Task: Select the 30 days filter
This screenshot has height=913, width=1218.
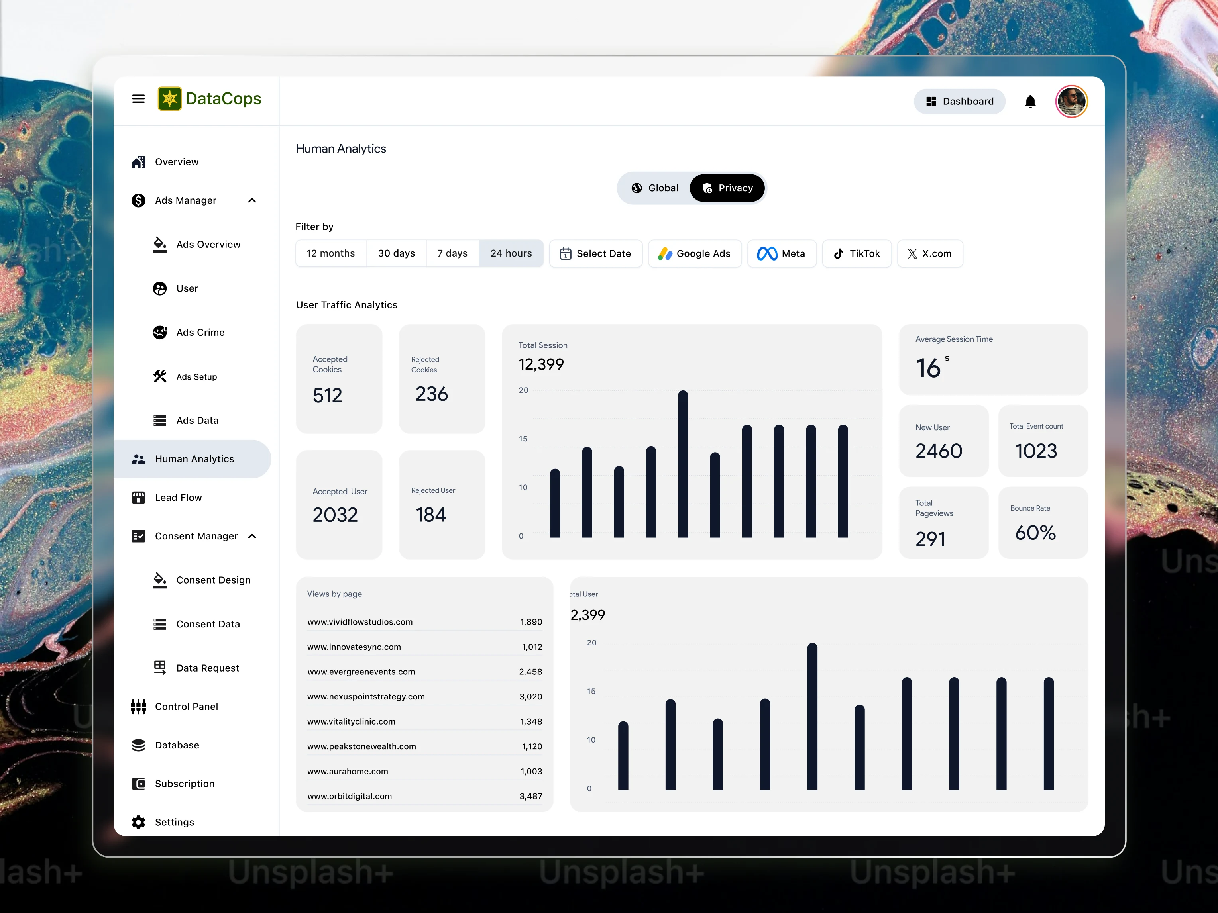Action: [396, 254]
